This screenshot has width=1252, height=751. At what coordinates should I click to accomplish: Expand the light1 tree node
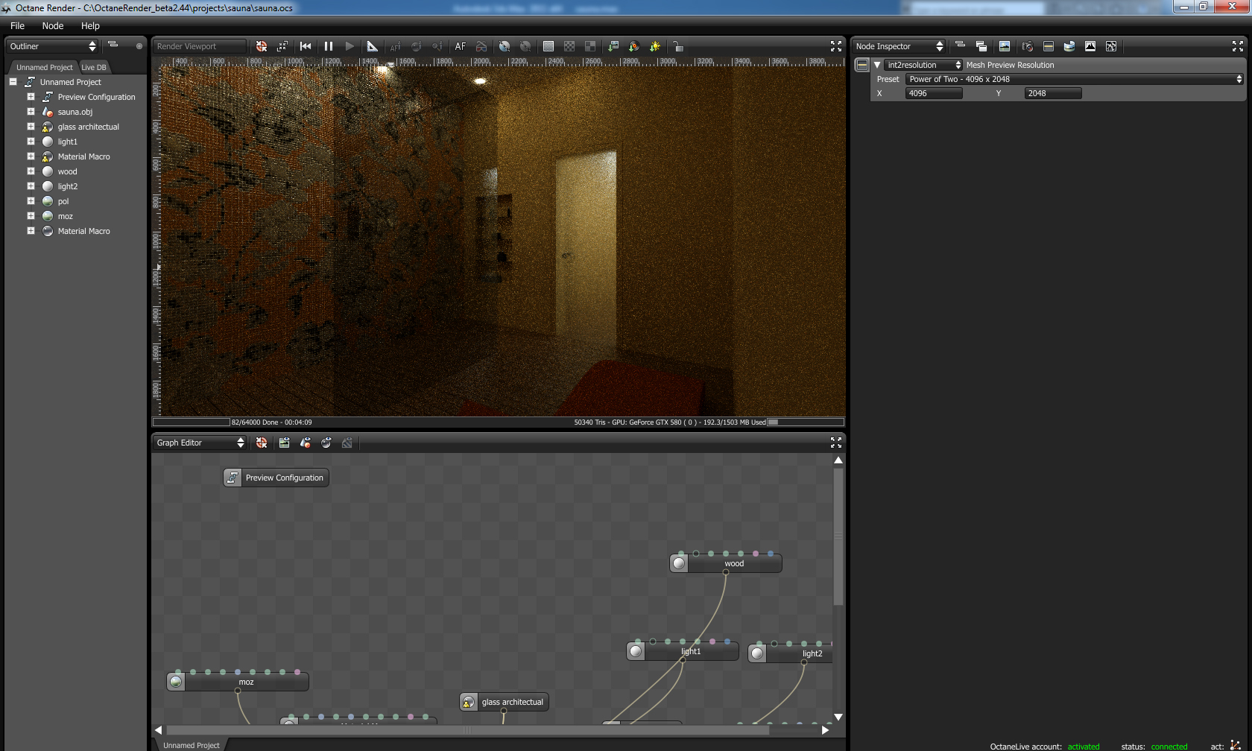click(31, 142)
